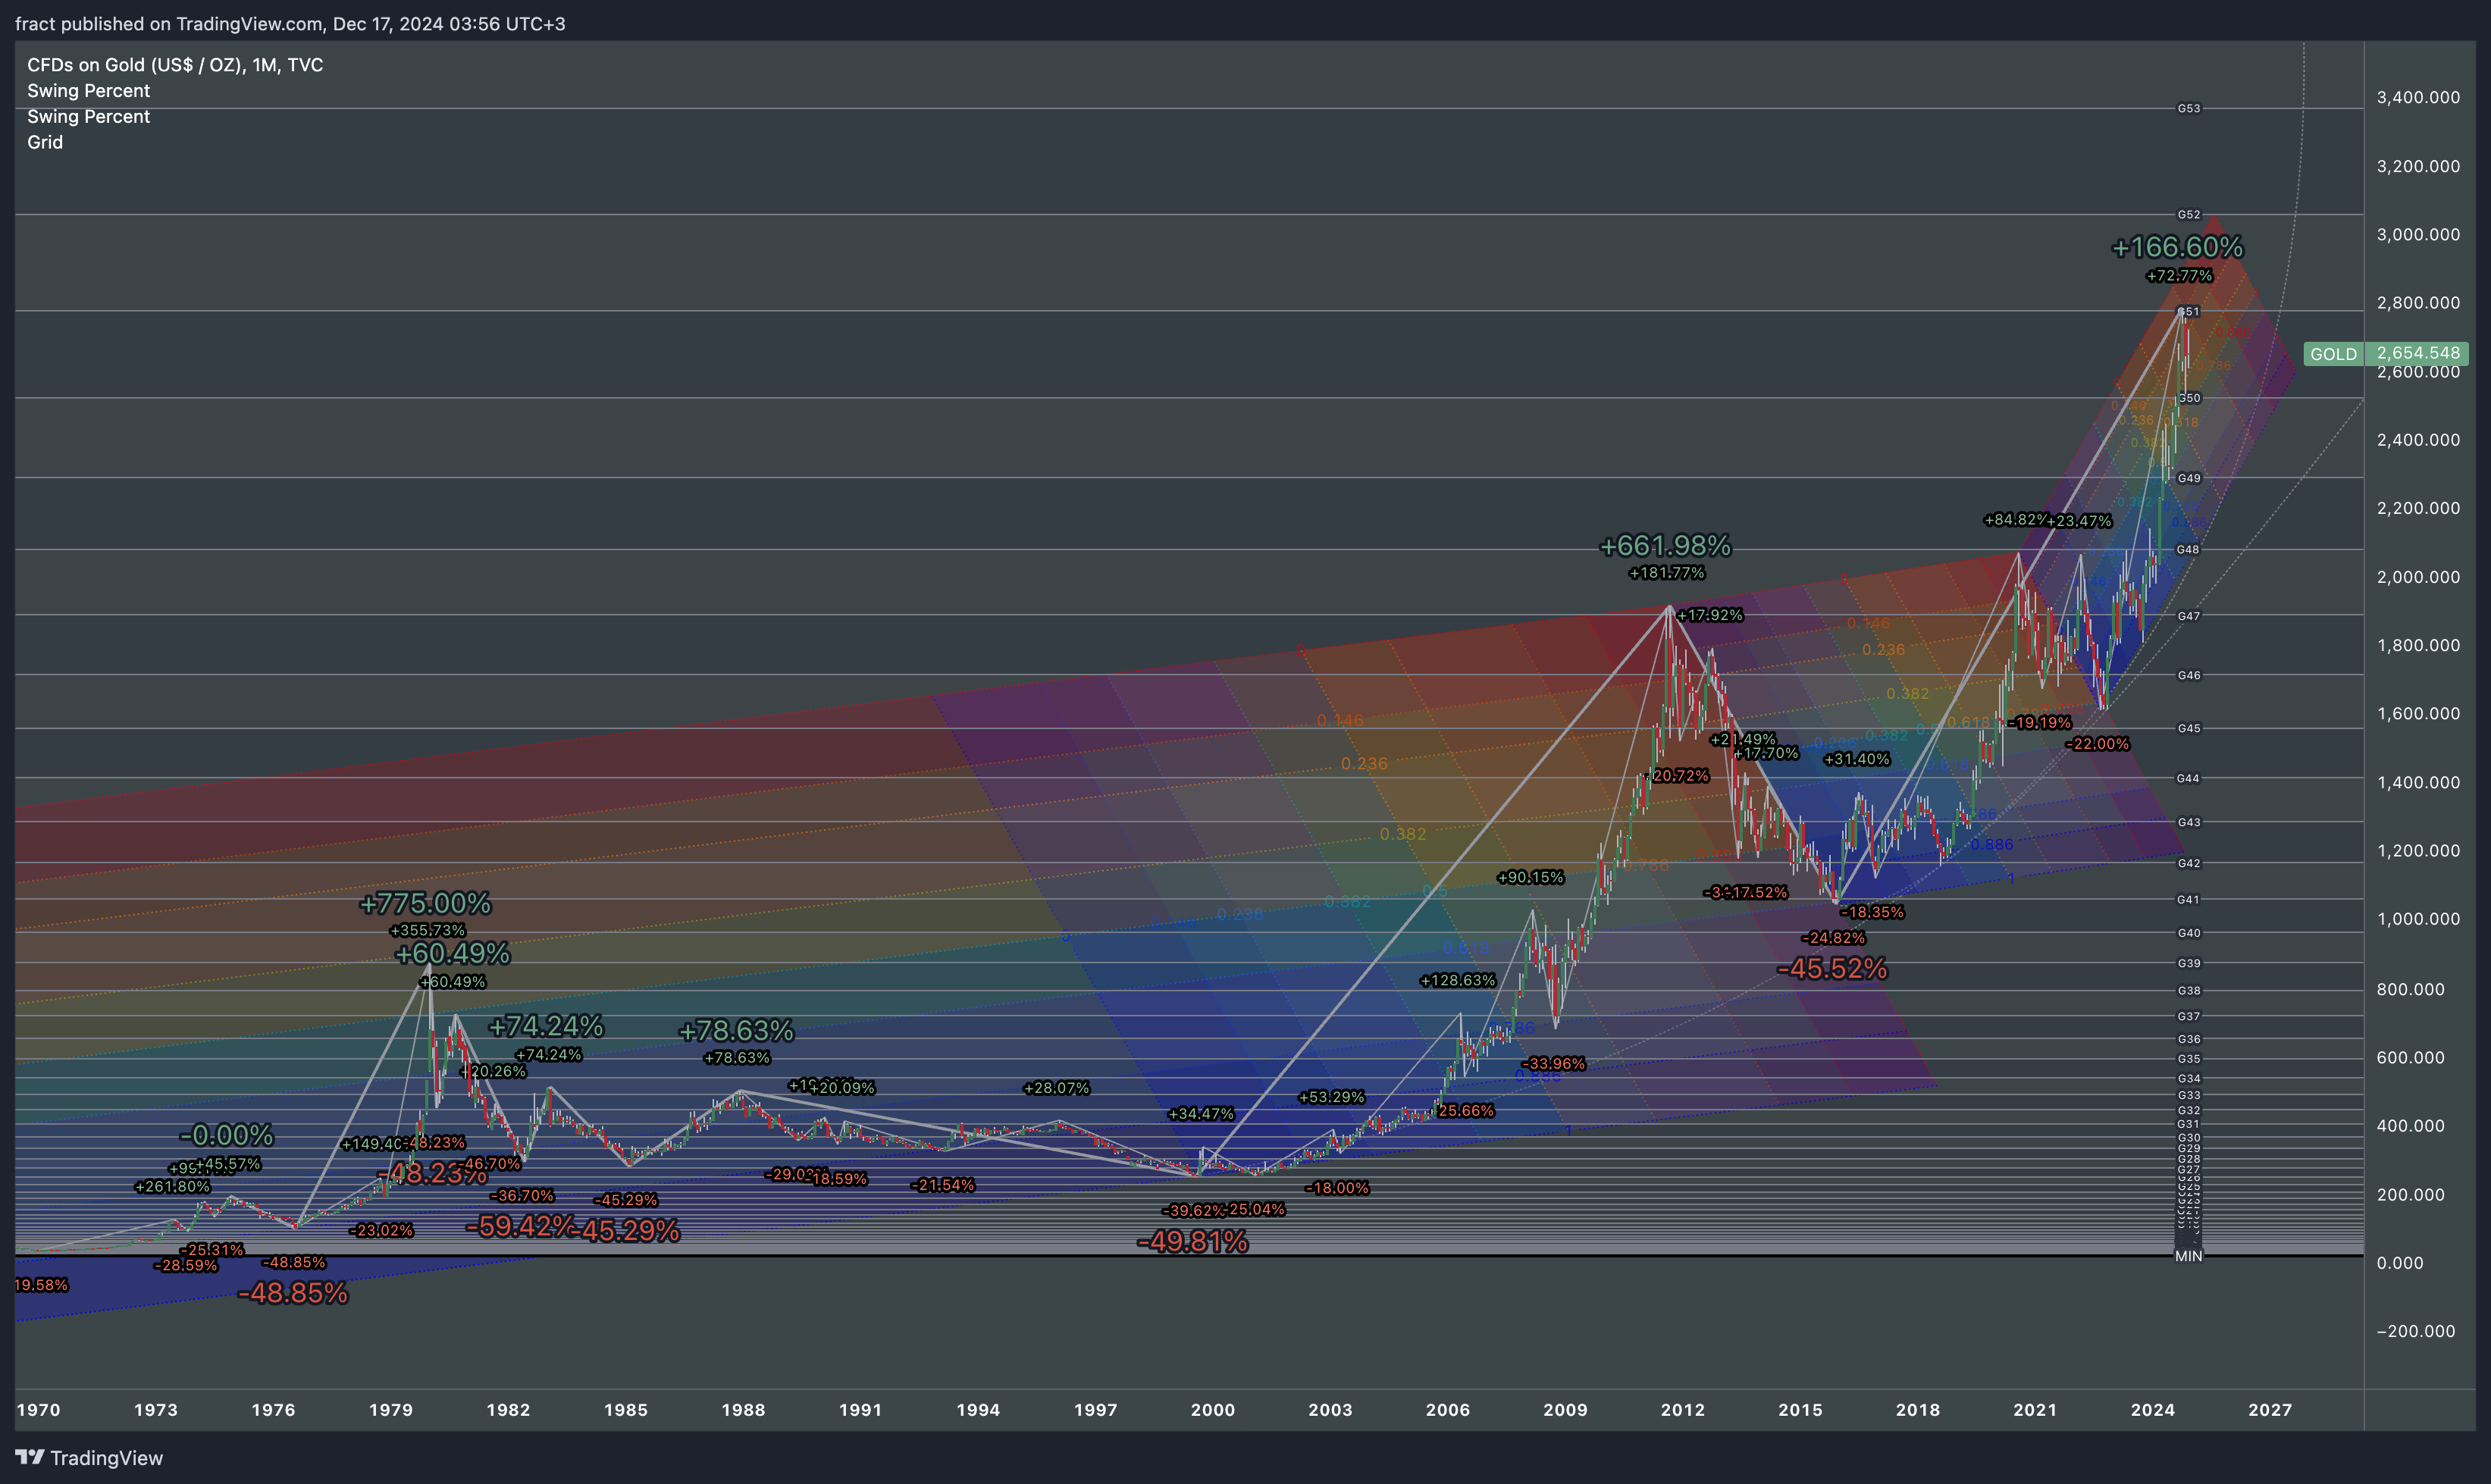
Task: Select the G49 grid level label
Action: click(x=2189, y=478)
